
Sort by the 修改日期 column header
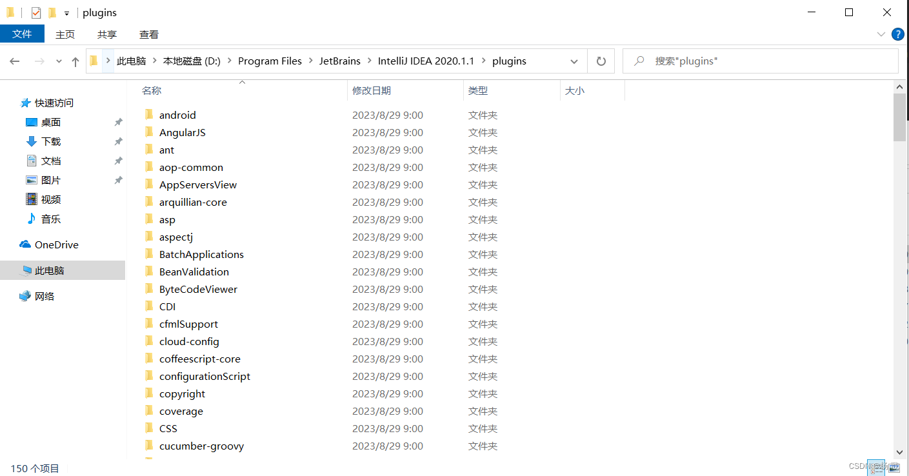pyautogui.click(x=372, y=91)
